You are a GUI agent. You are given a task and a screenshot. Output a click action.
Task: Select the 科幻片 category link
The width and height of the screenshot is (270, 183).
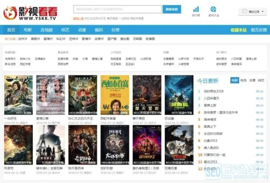61,39
